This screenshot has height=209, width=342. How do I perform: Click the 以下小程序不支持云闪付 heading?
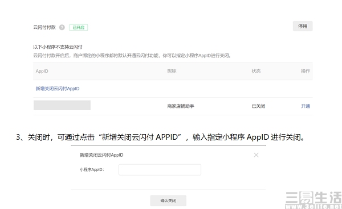click(x=58, y=47)
